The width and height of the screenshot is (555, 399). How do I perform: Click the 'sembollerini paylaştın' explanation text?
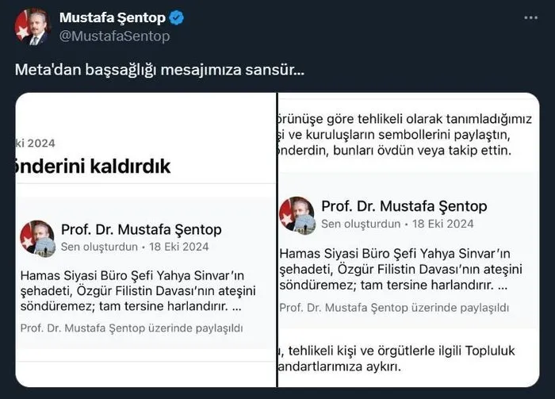[x=404, y=133]
